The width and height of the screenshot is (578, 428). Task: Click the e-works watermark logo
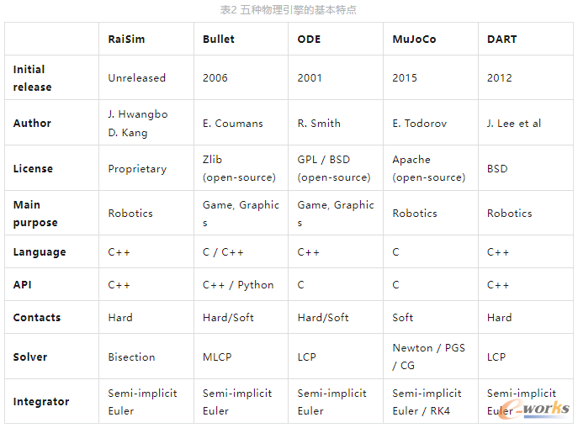click(539, 409)
